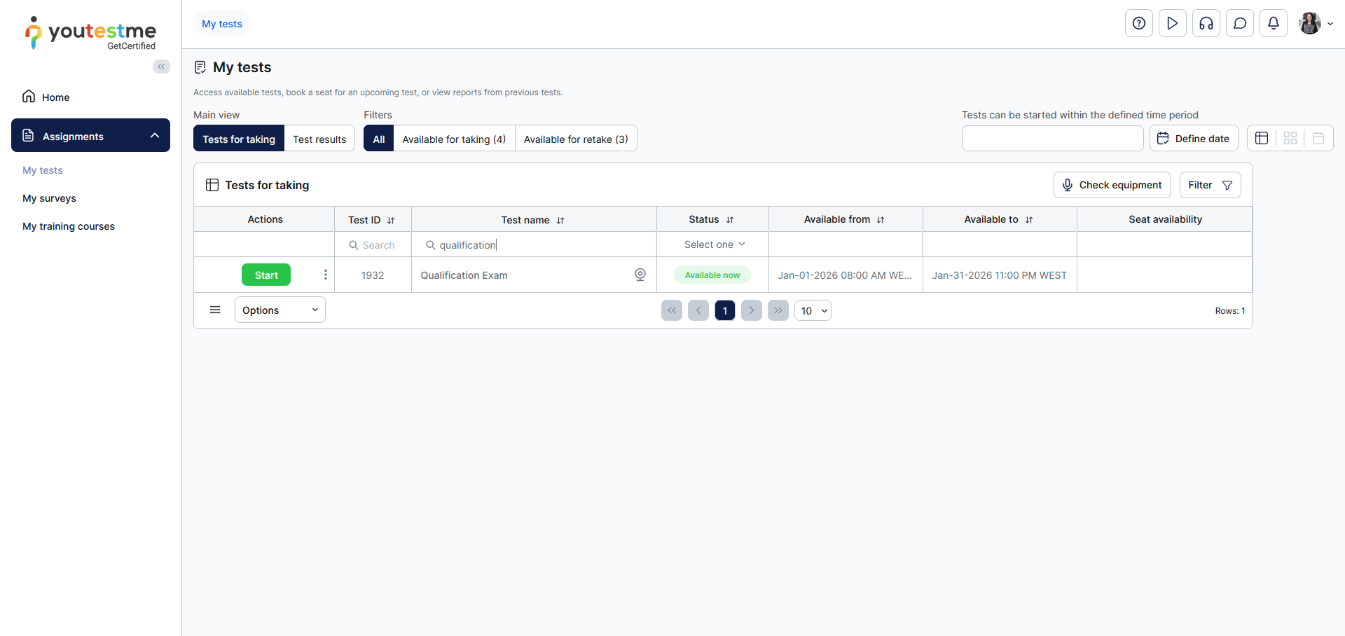Open the chat messages icon

click(1239, 23)
